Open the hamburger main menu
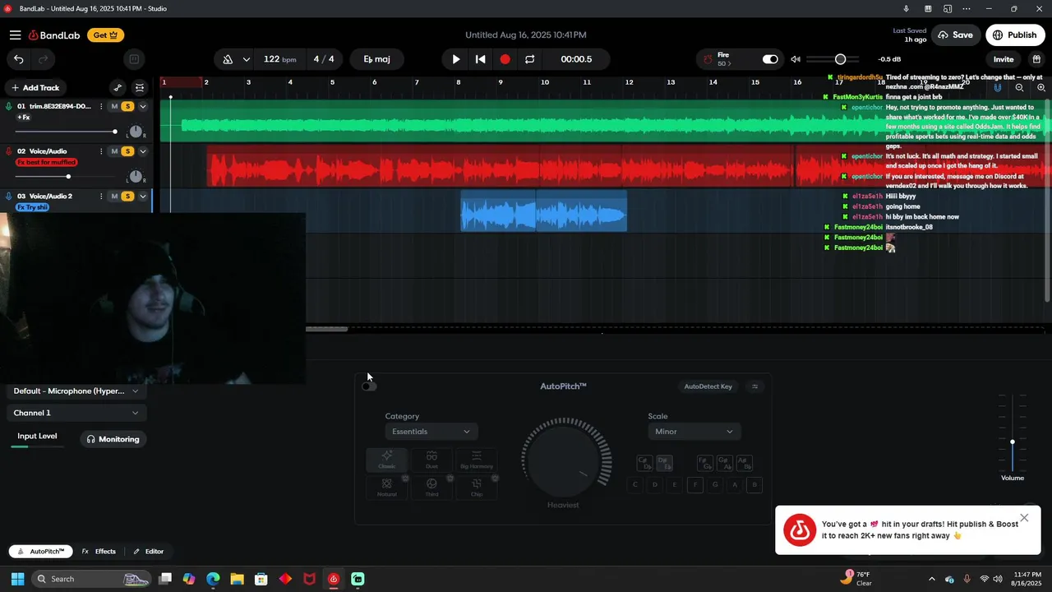 [x=15, y=35]
